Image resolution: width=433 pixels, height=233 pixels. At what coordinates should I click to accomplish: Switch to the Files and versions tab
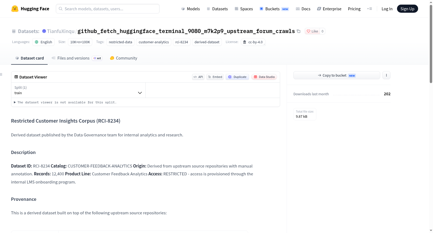coord(77,58)
